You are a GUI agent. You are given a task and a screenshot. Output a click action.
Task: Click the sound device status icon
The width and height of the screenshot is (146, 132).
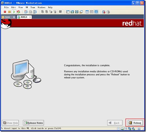click(x=133, y=129)
